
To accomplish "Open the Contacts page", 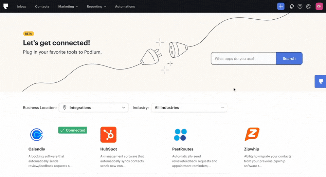I will pyautogui.click(x=42, y=6).
